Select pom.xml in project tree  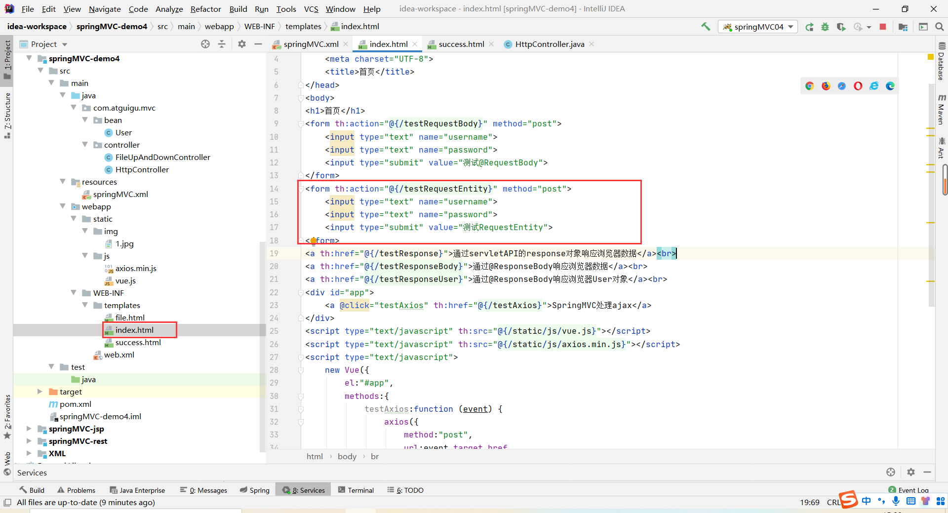point(76,404)
